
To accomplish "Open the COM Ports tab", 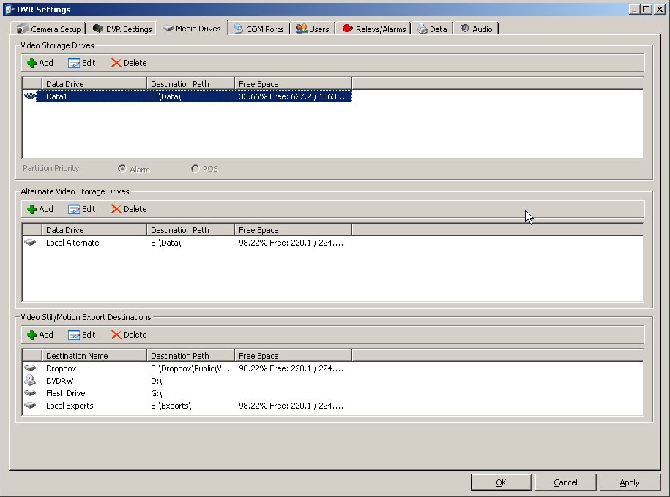I will click(x=258, y=29).
